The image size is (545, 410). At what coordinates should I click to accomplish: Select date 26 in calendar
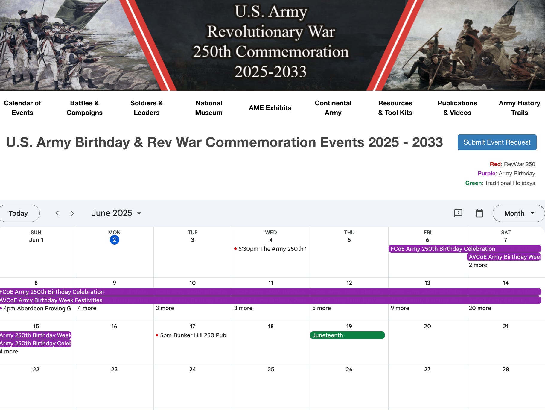[349, 369]
